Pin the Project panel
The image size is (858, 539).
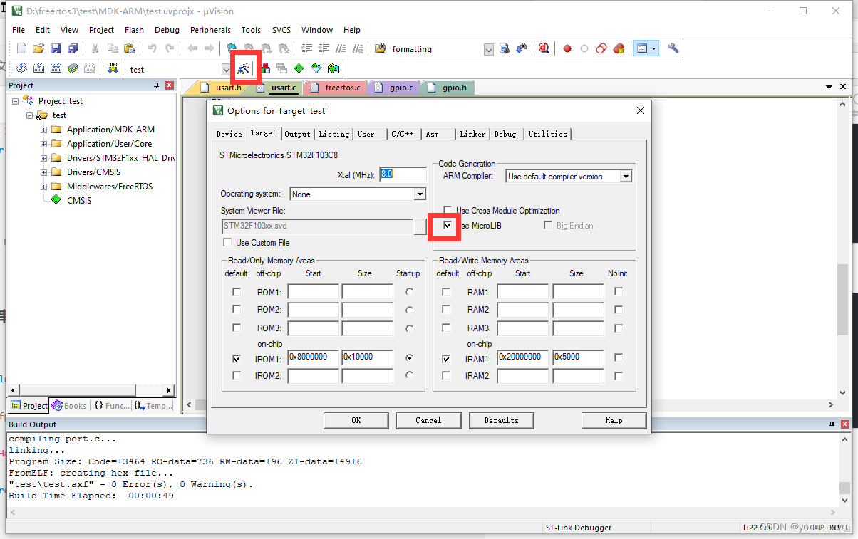[157, 85]
